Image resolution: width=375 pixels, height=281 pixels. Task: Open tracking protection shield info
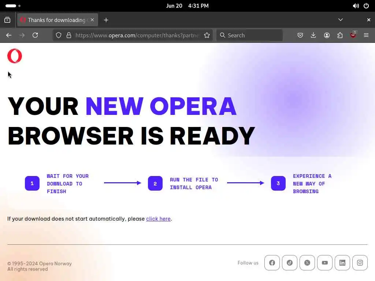[59, 35]
